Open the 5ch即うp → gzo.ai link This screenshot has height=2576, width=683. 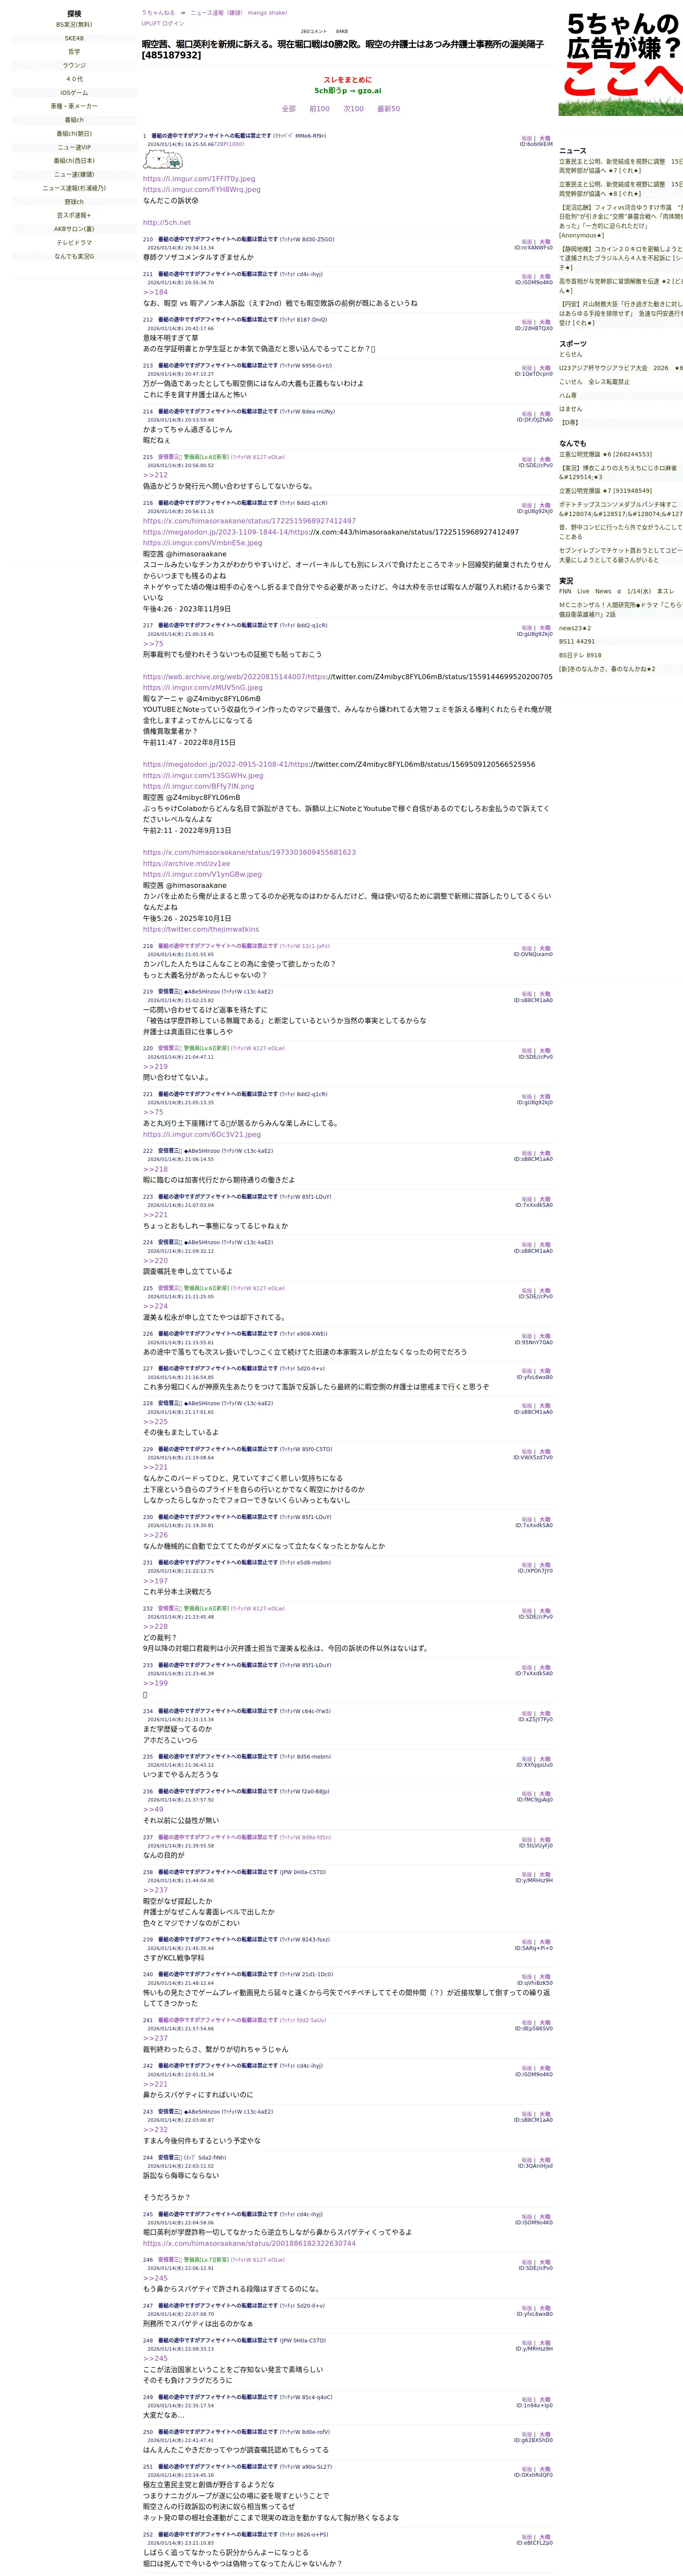347,90
